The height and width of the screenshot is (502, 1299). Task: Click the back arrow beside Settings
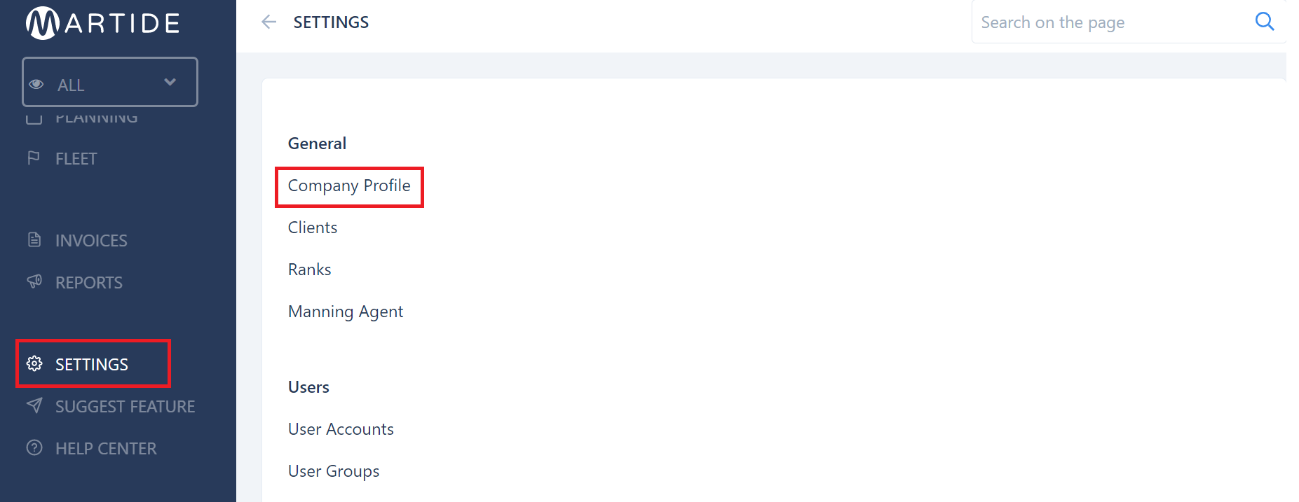tap(268, 22)
